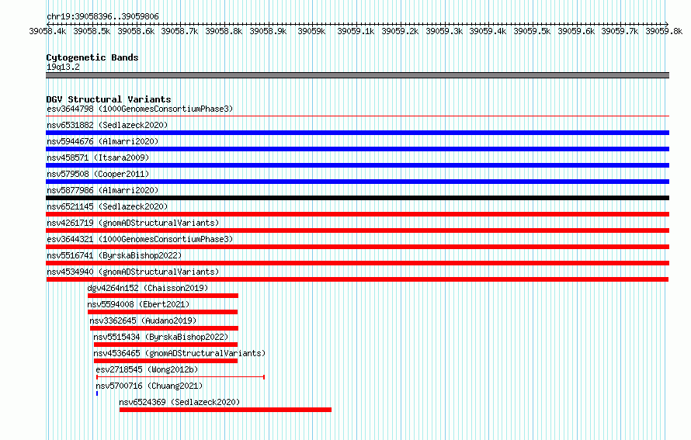Image resolution: width=691 pixels, height=440 pixels.
Task: Open esv3644321 (1000GenomesConsortiumPhase3) variant
Action: (x=140, y=239)
